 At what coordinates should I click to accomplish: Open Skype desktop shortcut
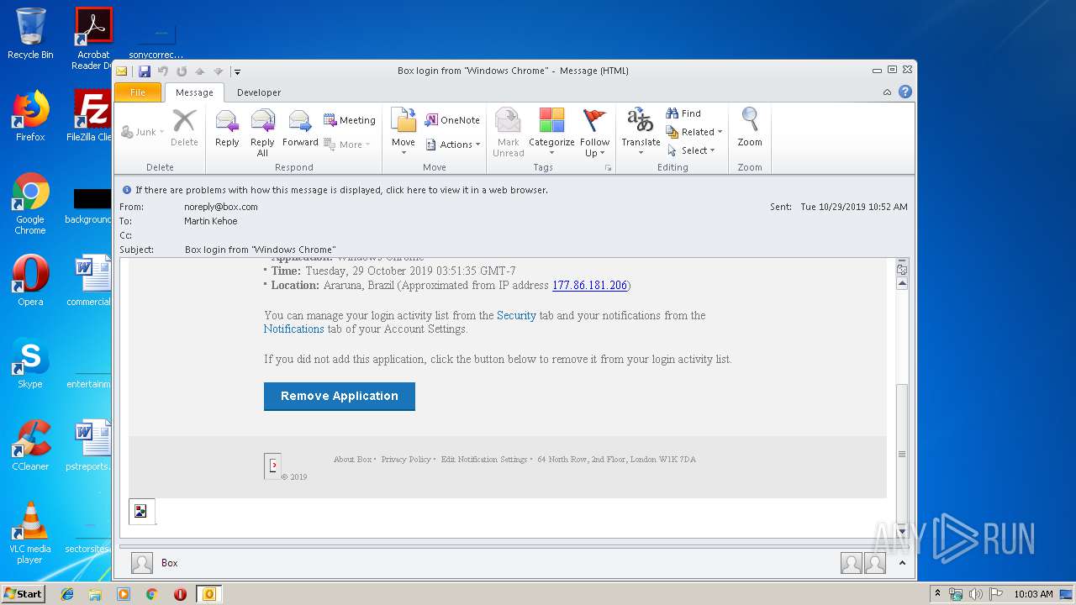pos(30,363)
